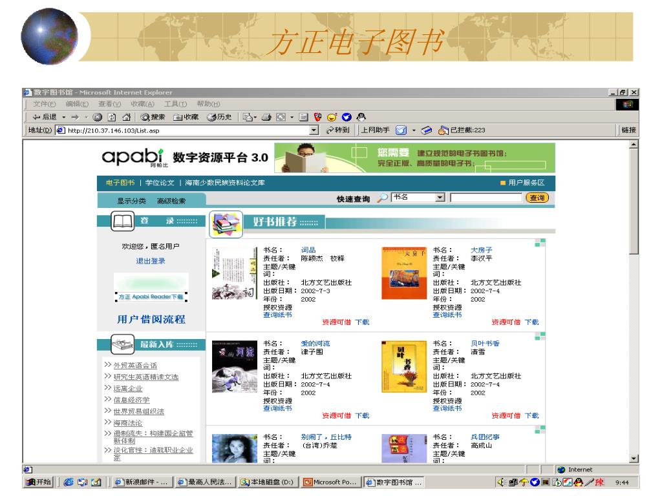Click 方正 Apabi Reader下载 download link
The image size is (662, 496).
pos(151,296)
